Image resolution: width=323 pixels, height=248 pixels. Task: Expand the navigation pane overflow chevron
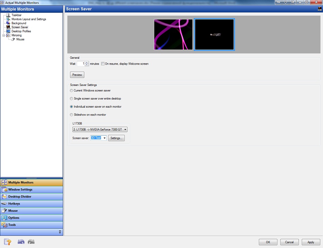(x=60, y=232)
